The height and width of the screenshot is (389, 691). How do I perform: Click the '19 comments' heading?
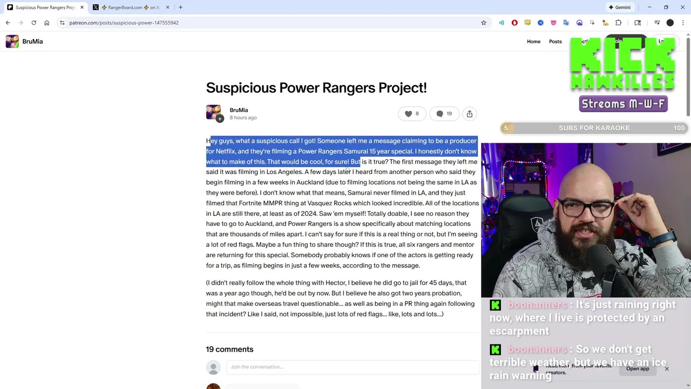tap(229, 349)
